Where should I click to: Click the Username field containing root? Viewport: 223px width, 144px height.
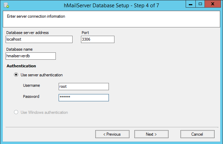point(84,86)
